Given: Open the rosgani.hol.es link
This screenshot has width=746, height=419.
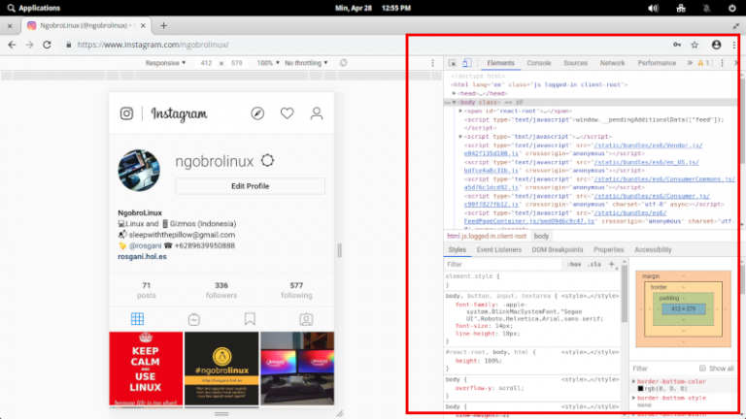Looking at the screenshot, I should click(x=142, y=256).
